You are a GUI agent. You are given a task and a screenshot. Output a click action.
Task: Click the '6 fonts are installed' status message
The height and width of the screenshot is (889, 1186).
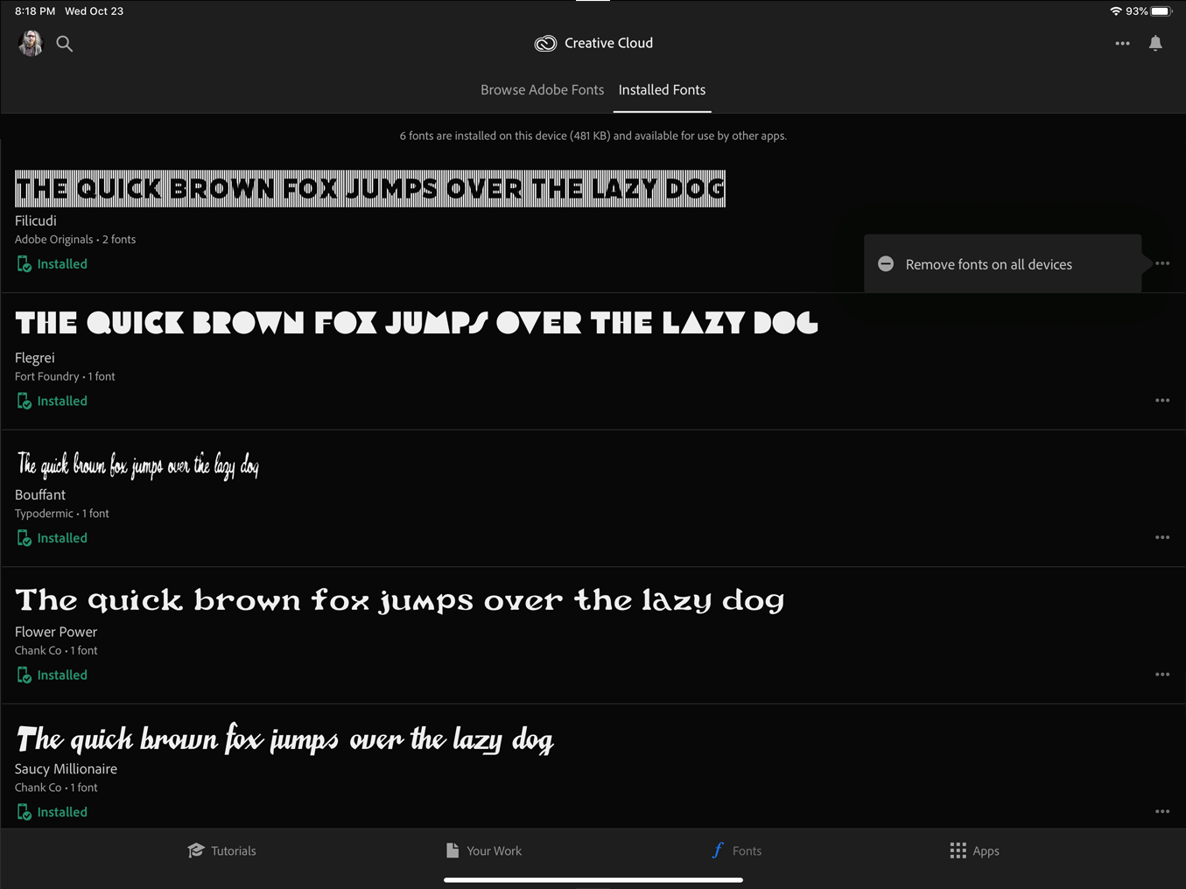pyautogui.click(x=593, y=136)
